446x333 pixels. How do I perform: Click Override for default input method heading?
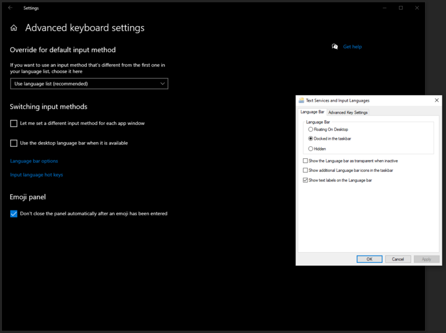click(63, 50)
